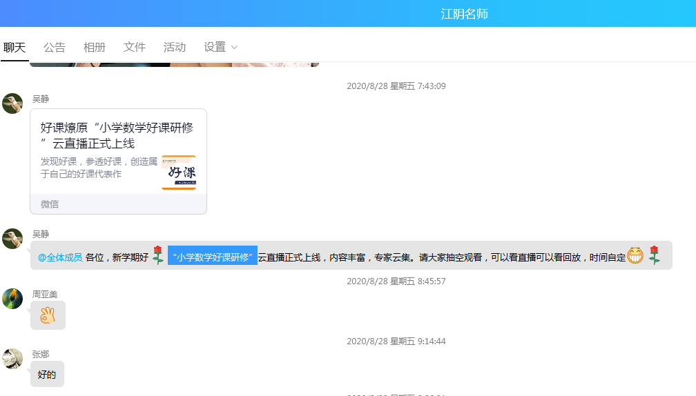This screenshot has width=696, height=396.
Task: Click the 好的 message bubble from 张娜
Action: pyautogui.click(x=47, y=375)
